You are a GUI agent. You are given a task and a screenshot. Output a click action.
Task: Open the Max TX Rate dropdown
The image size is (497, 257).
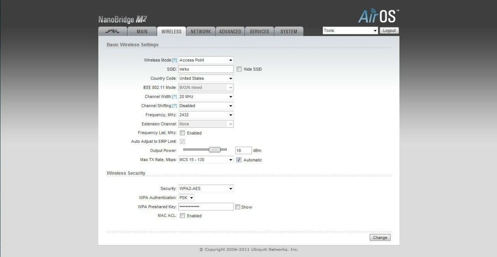(206, 159)
